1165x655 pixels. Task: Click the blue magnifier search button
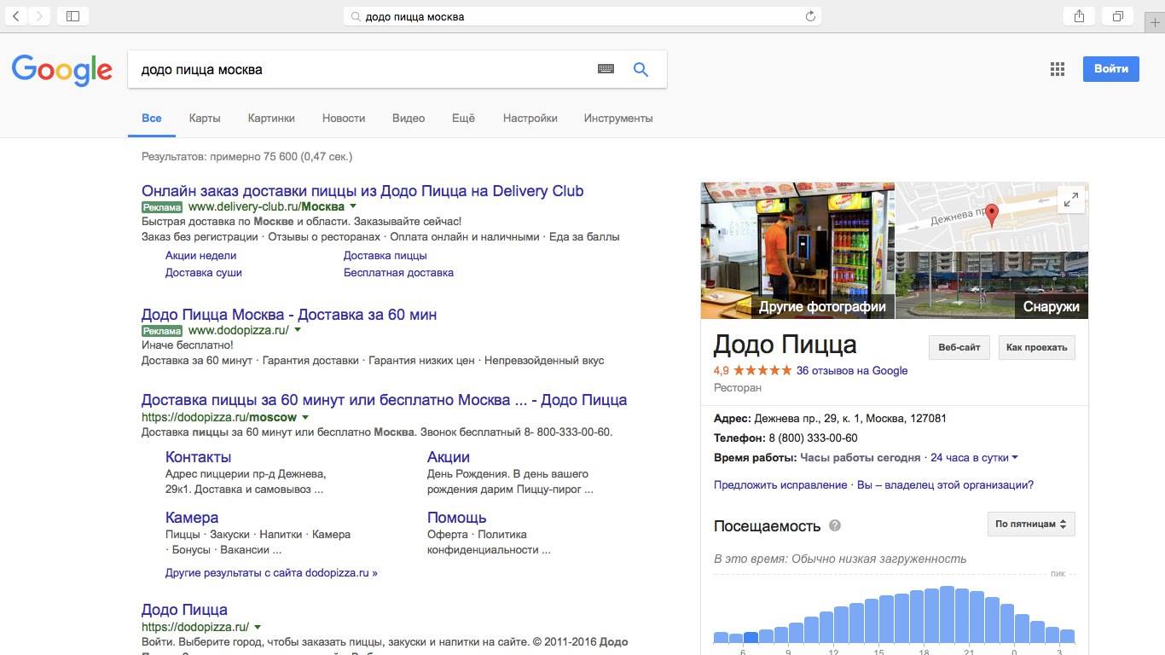click(640, 69)
